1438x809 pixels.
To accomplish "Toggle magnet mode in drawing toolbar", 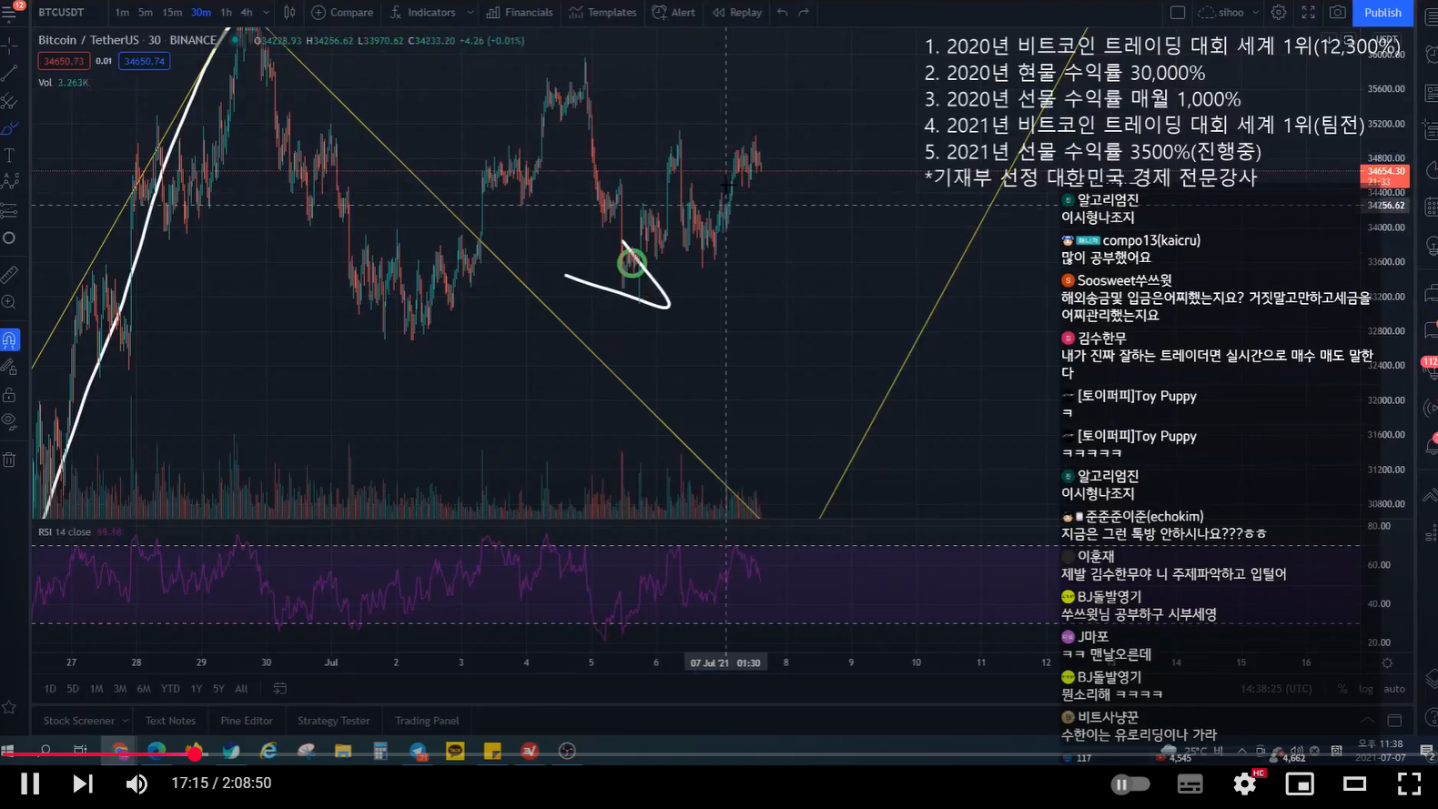I will tap(10, 340).
